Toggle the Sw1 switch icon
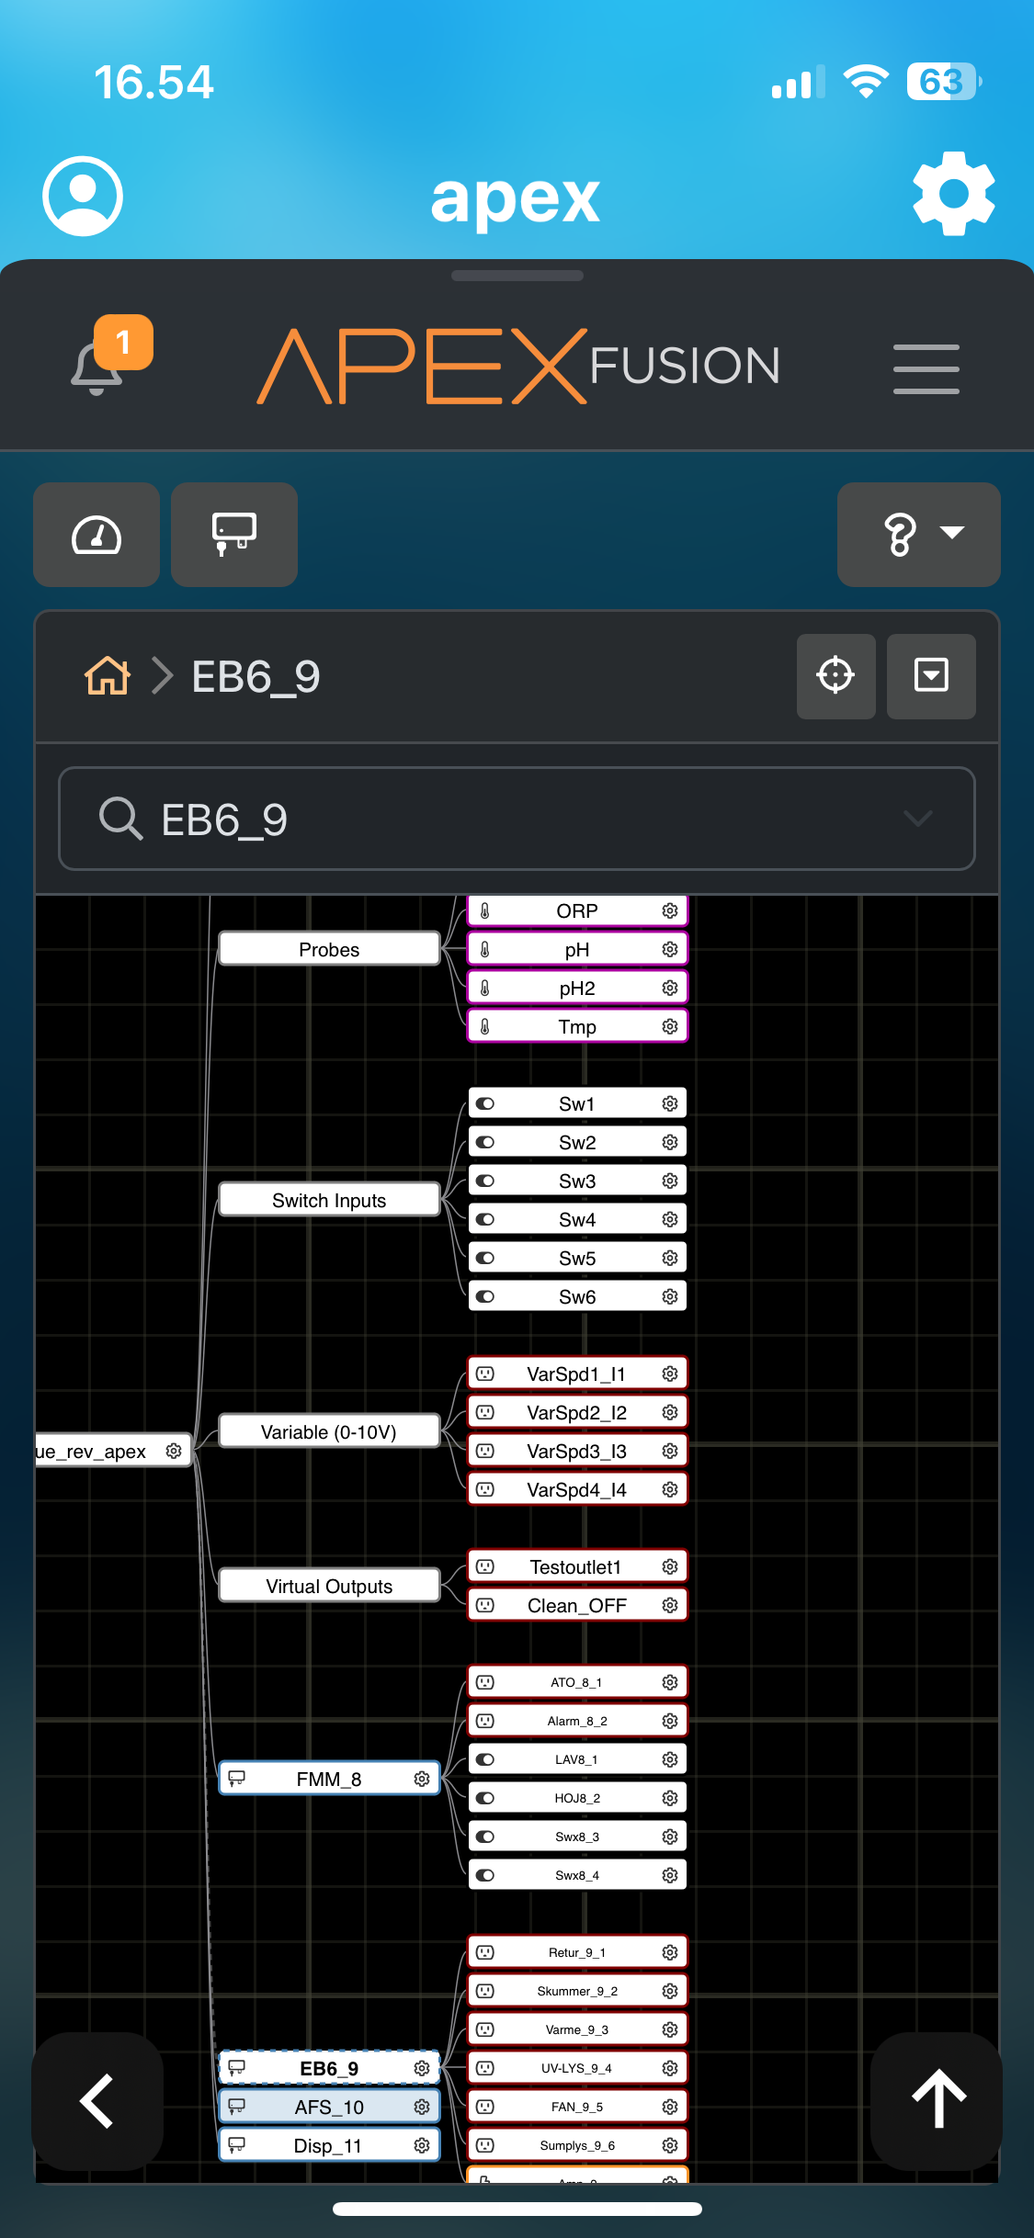This screenshot has width=1034, height=2238. point(485,1103)
